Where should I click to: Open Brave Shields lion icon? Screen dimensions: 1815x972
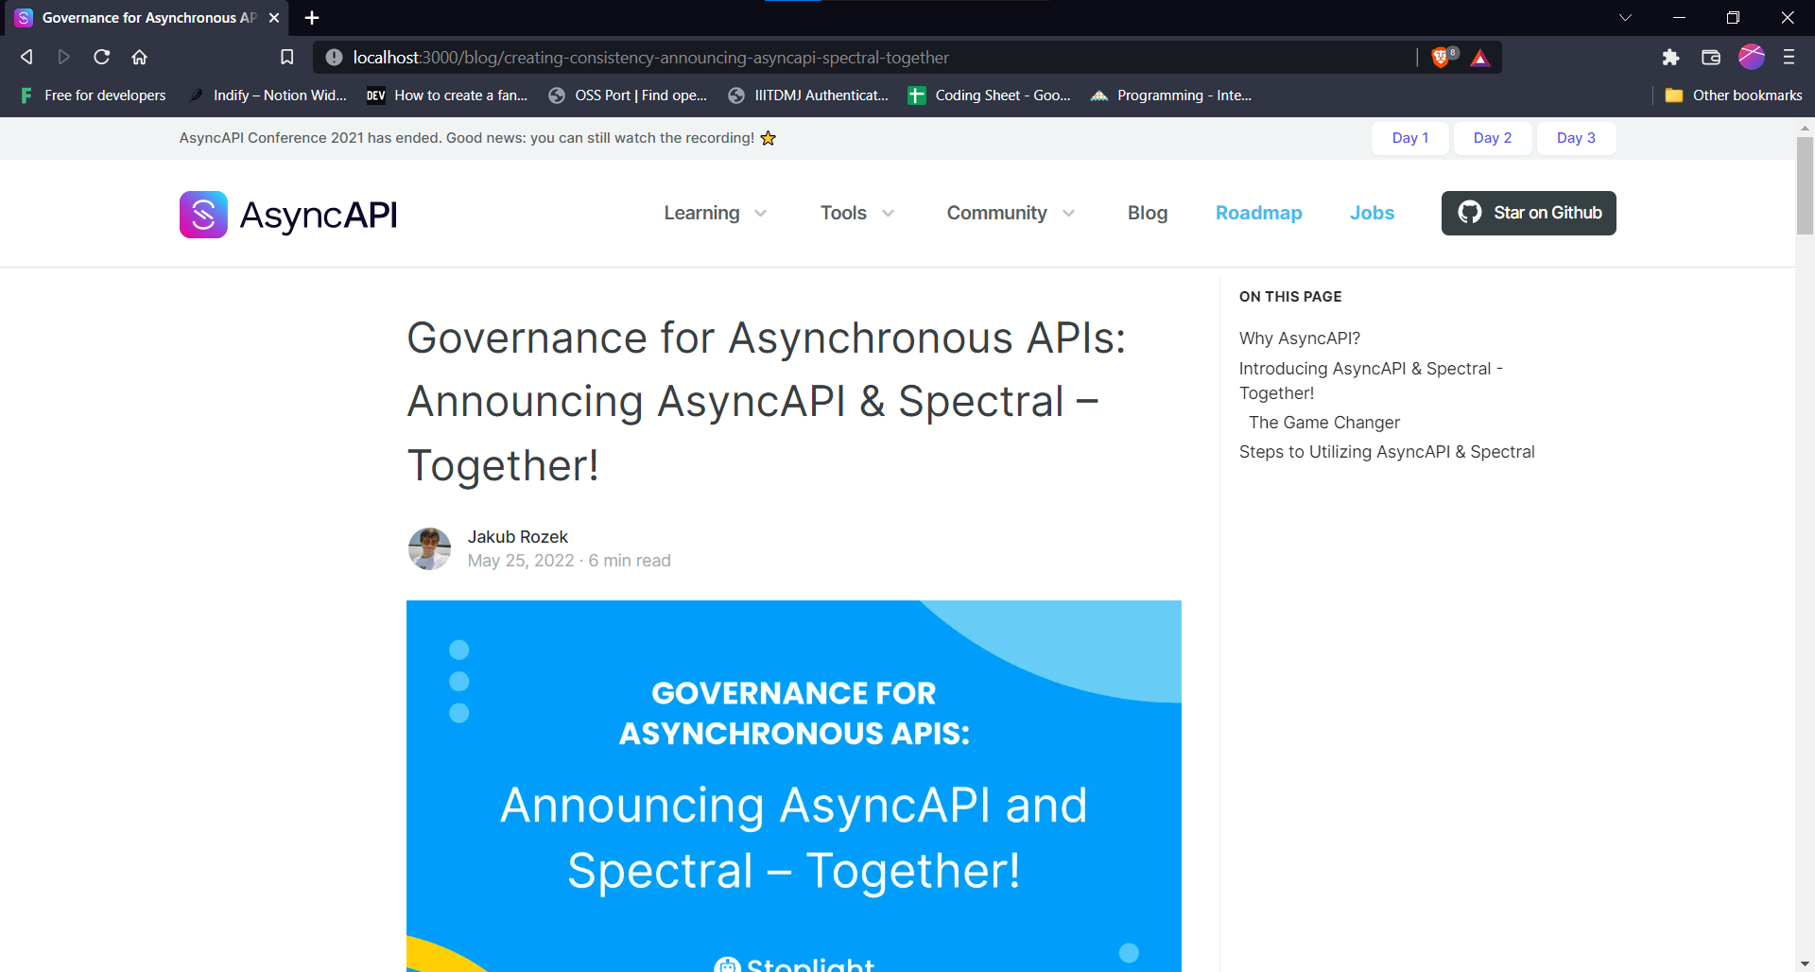[x=1443, y=58]
